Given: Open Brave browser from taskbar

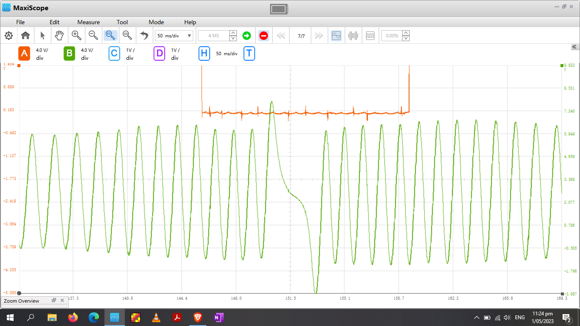Looking at the screenshot, I should pos(198,317).
